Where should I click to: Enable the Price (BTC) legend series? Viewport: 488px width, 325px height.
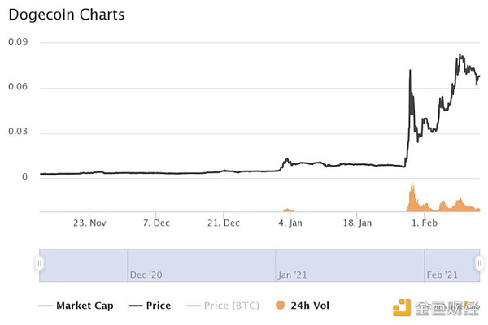coord(233,305)
